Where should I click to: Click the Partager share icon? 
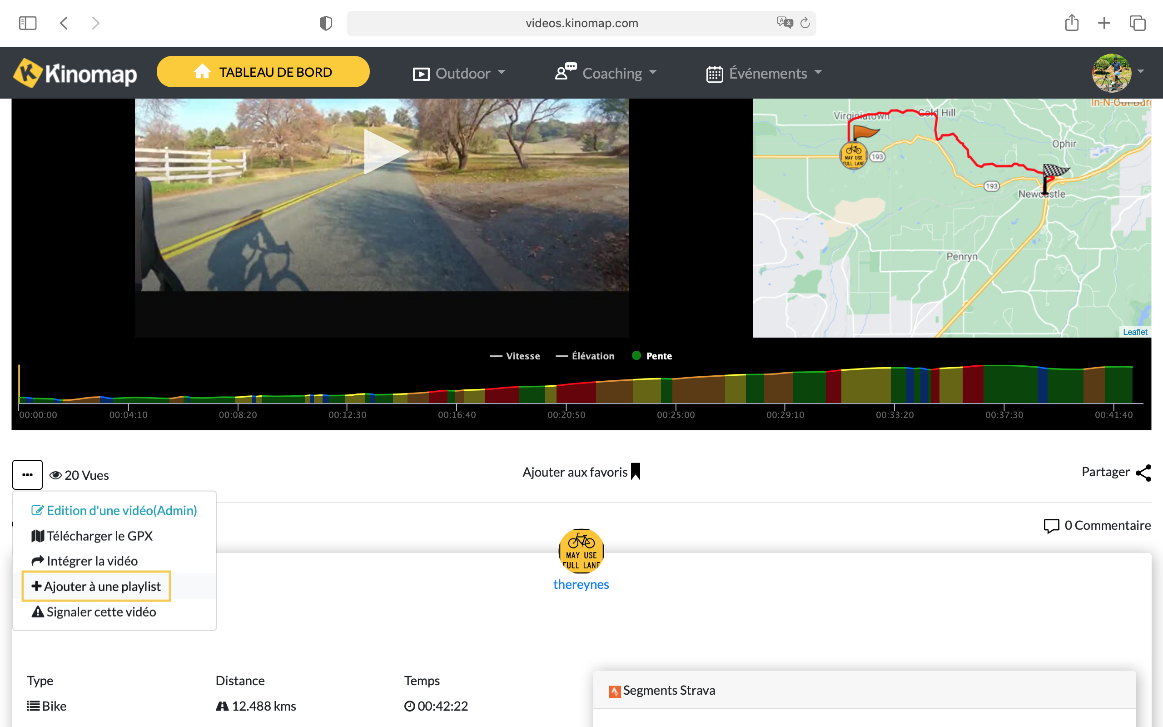point(1143,473)
